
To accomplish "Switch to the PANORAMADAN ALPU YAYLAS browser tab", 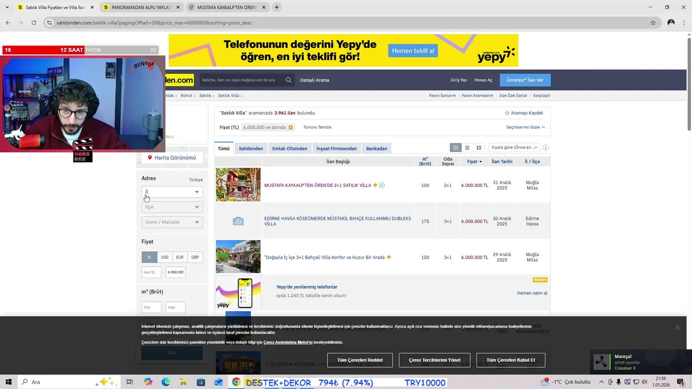I will pyautogui.click(x=141, y=8).
